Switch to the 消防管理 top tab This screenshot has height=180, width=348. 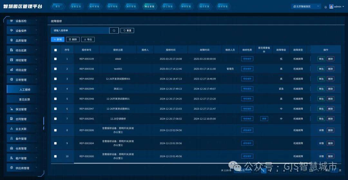click(131, 6)
